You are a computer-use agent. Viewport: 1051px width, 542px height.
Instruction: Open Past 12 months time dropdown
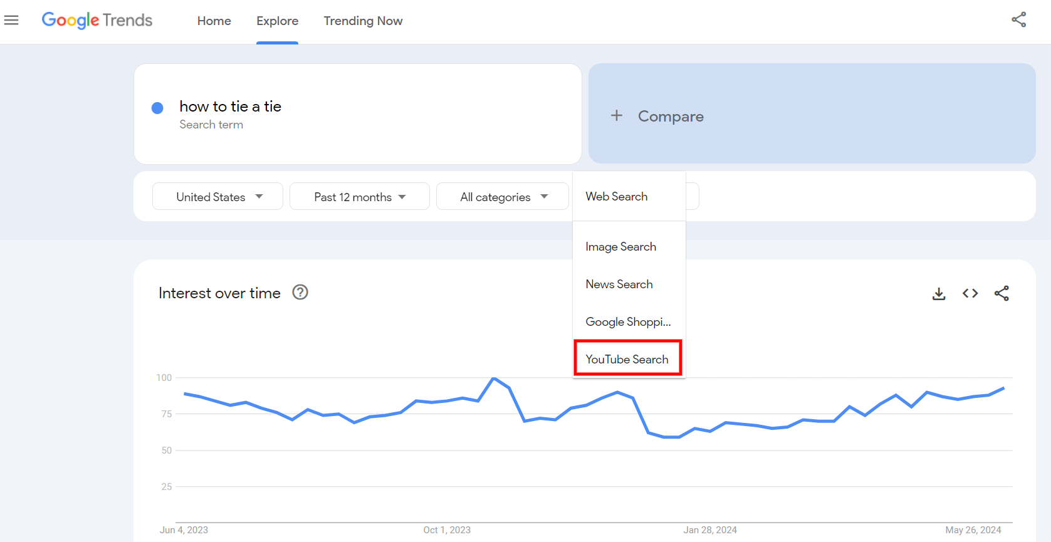(x=360, y=196)
